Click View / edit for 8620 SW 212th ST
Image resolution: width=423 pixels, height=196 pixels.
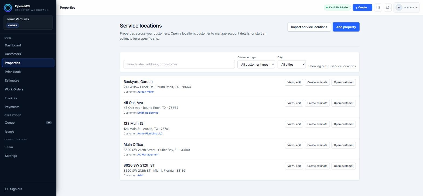[294, 166]
